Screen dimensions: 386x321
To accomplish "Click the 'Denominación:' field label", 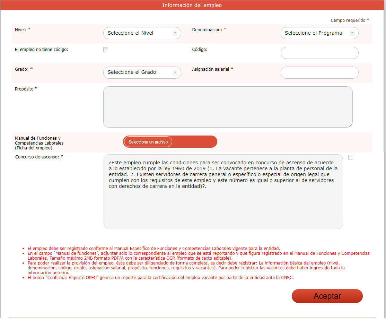I will tap(209, 30).
